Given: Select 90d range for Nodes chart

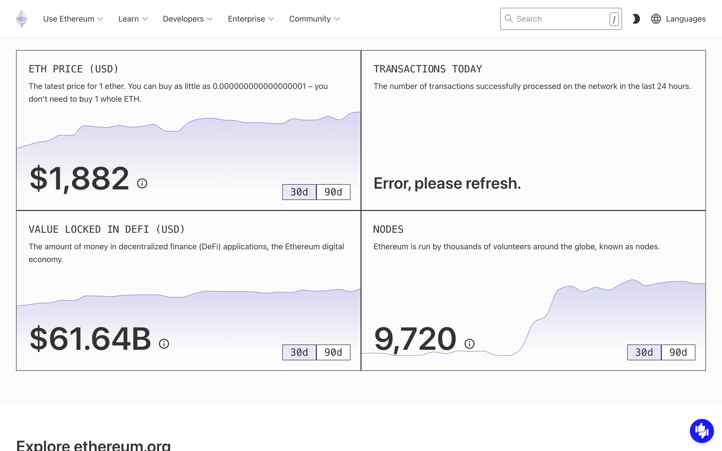Looking at the screenshot, I should coord(678,353).
